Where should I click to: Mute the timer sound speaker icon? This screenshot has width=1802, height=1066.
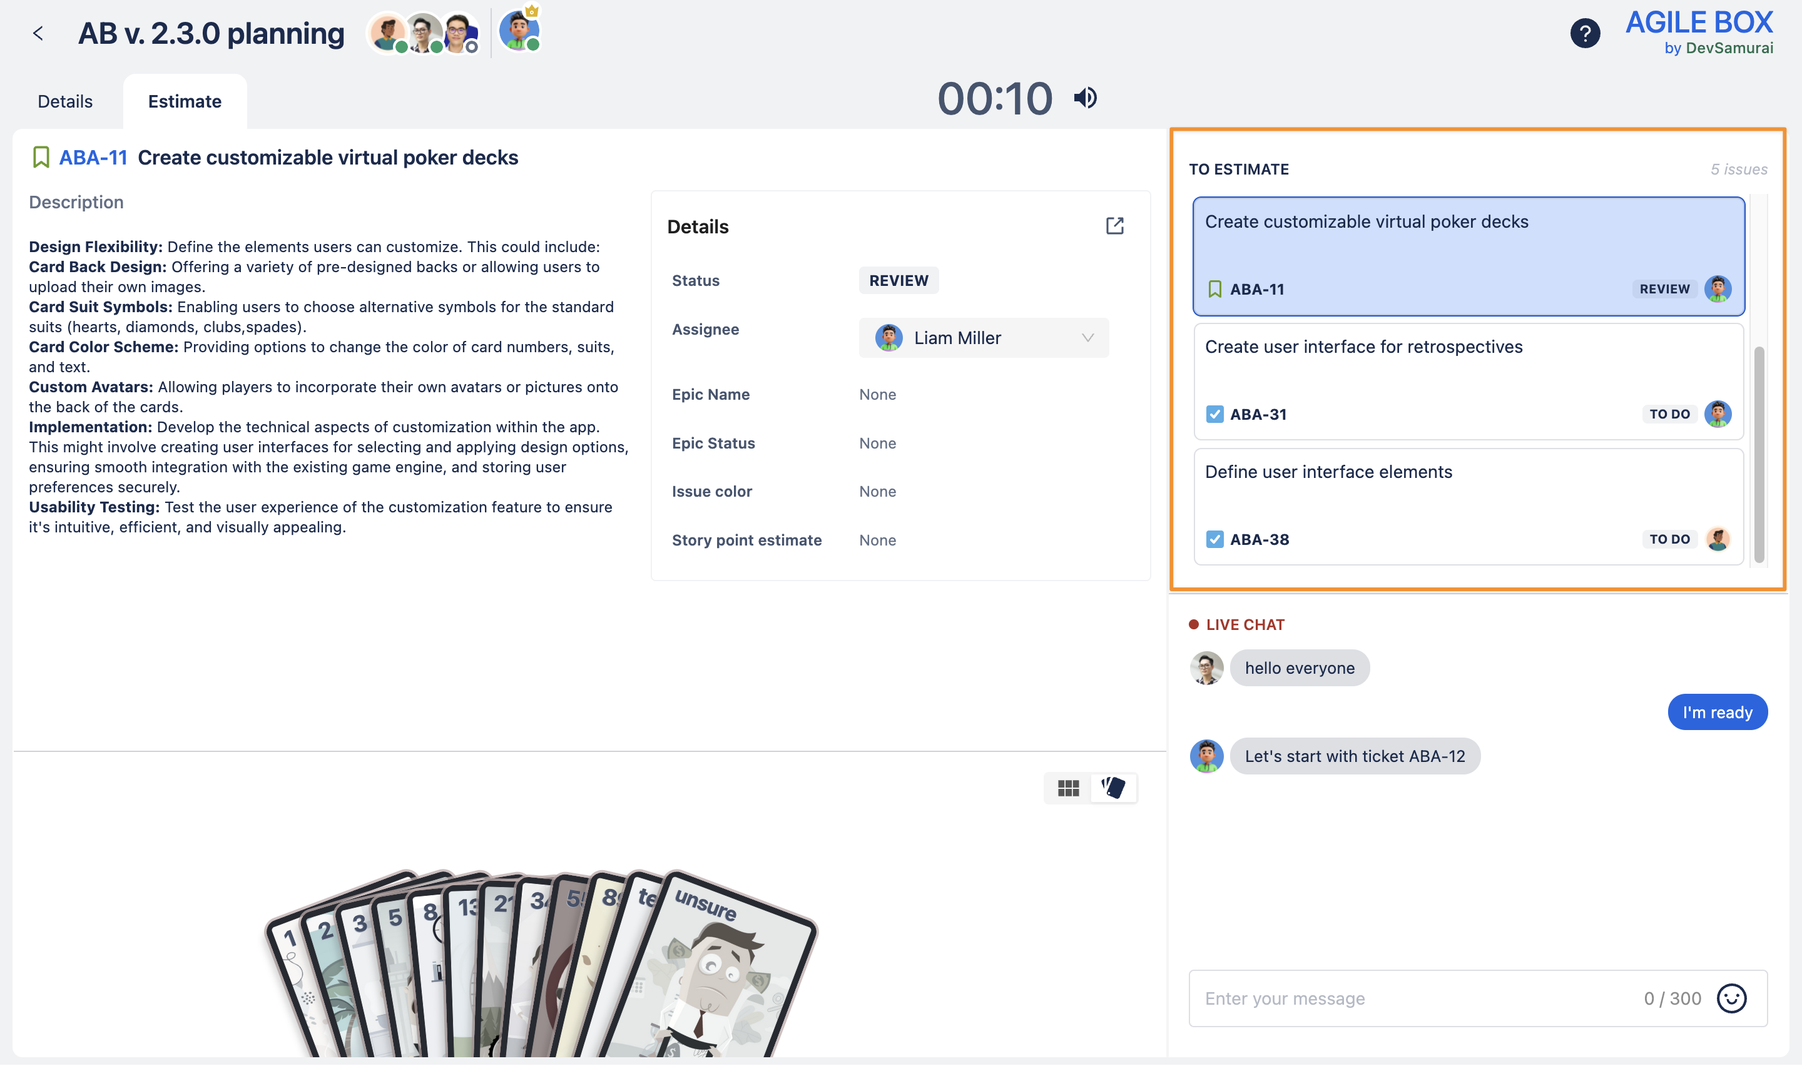click(1084, 98)
